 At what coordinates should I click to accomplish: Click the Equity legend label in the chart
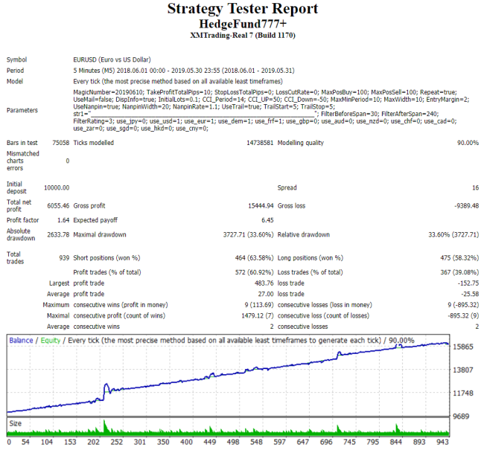(x=51, y=341)
